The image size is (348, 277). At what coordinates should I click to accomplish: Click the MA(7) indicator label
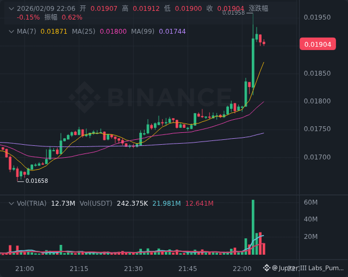(27, 32)
